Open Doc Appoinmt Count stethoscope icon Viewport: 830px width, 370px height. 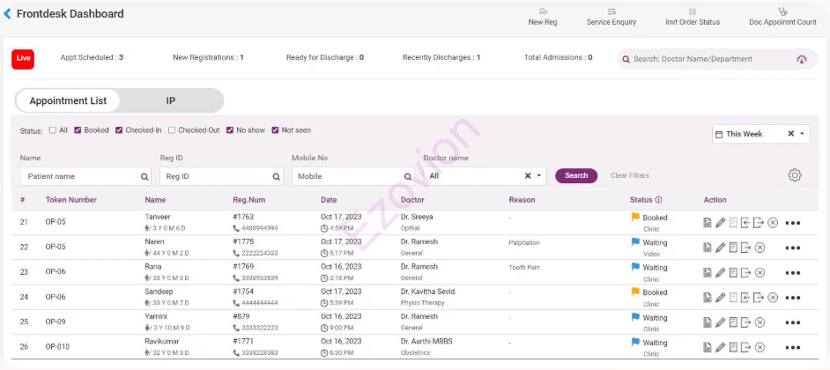[x=782, y=12]
